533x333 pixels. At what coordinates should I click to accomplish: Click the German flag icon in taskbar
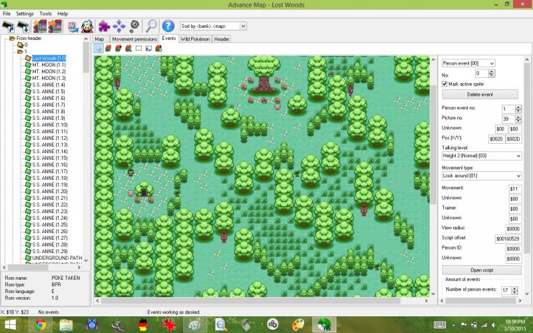coord(143,325)
